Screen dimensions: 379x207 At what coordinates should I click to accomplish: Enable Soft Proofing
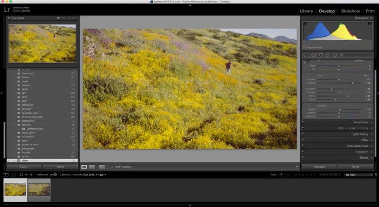113,167
